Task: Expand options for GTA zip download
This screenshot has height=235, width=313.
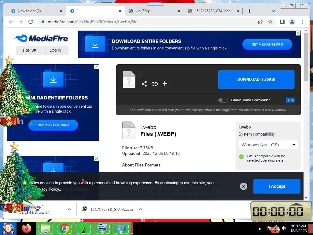Action: coord(141,209)
